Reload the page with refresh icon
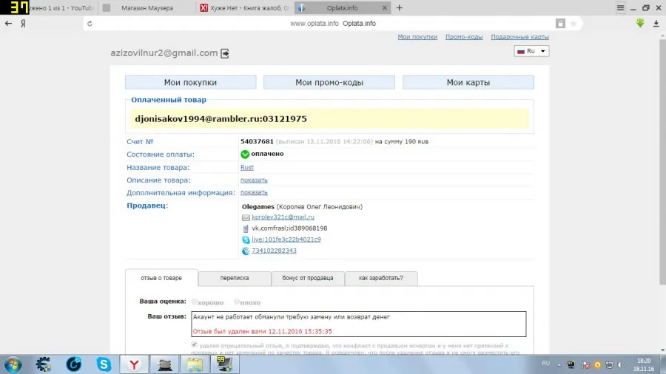The width and height of the screenshot is (666, 374). coord(90,24)
